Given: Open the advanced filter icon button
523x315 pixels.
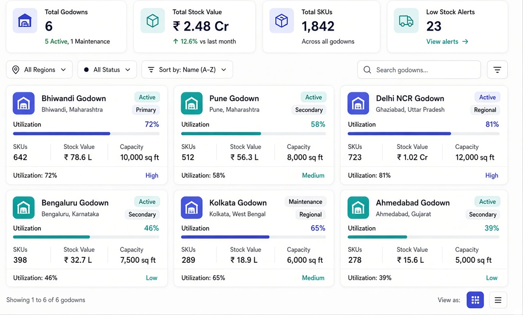Looking at the screenshot, I should point(497,70).
